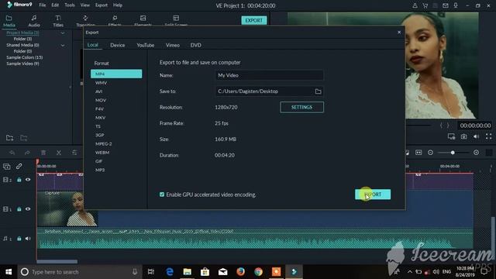
Task: Open the Media tab icon
Action: [x=9, y=19]
